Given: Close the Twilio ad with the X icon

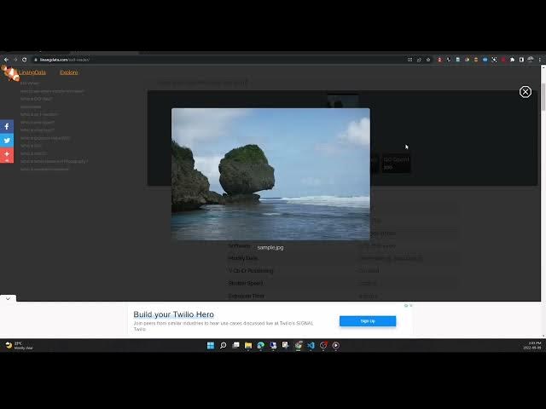Looking at the screenshot, I should point(411,305).
